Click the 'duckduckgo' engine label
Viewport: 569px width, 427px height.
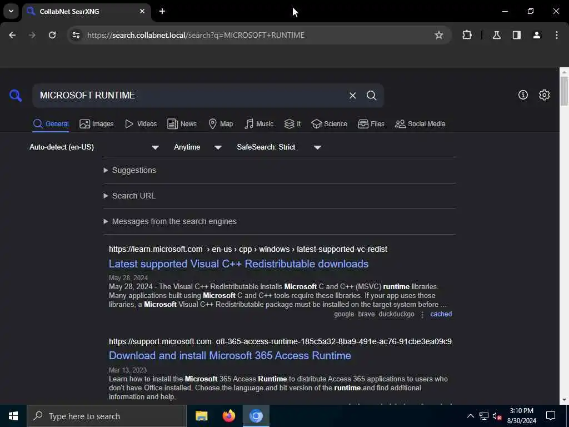[x=396, y=314]
